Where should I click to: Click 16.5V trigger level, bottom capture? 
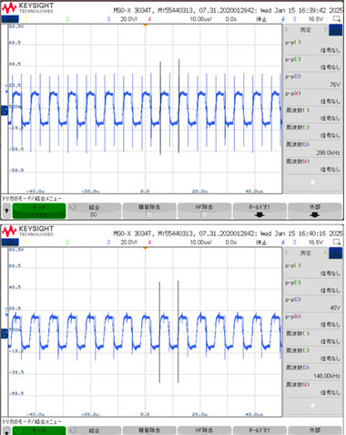(316, 243)
